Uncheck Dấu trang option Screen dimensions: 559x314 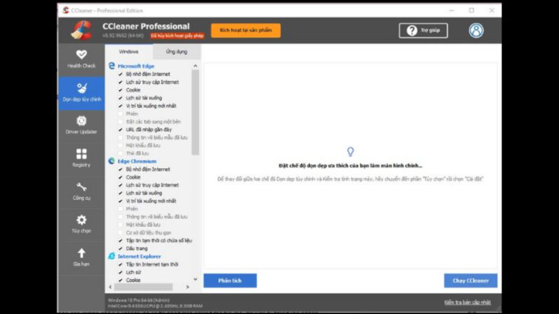click(x=120, y=248)
